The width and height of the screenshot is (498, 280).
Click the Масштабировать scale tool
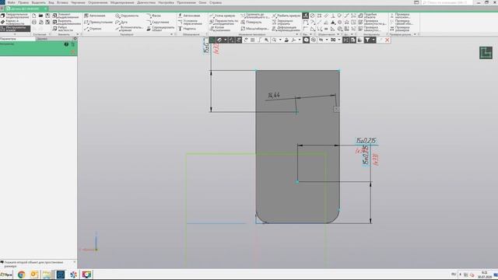click(254, 29)
